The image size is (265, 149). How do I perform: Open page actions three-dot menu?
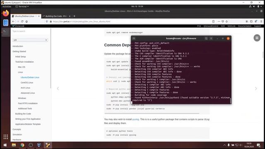(219, 22)
